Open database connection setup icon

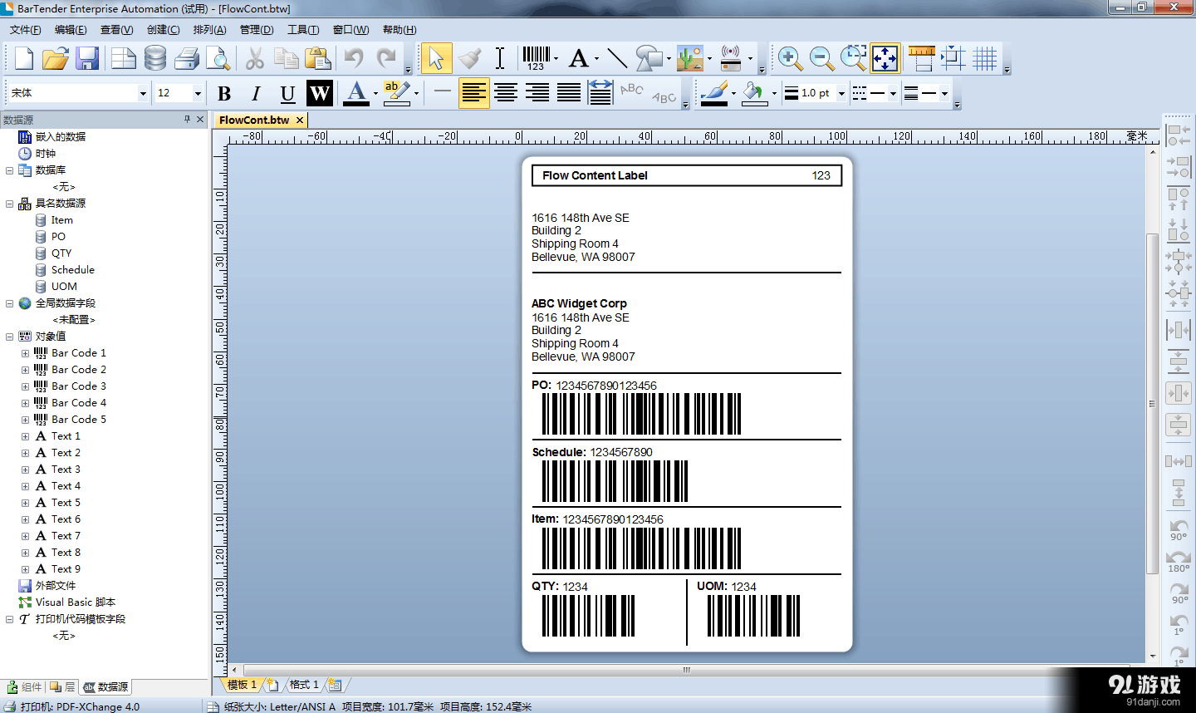[x=154, y=58]
